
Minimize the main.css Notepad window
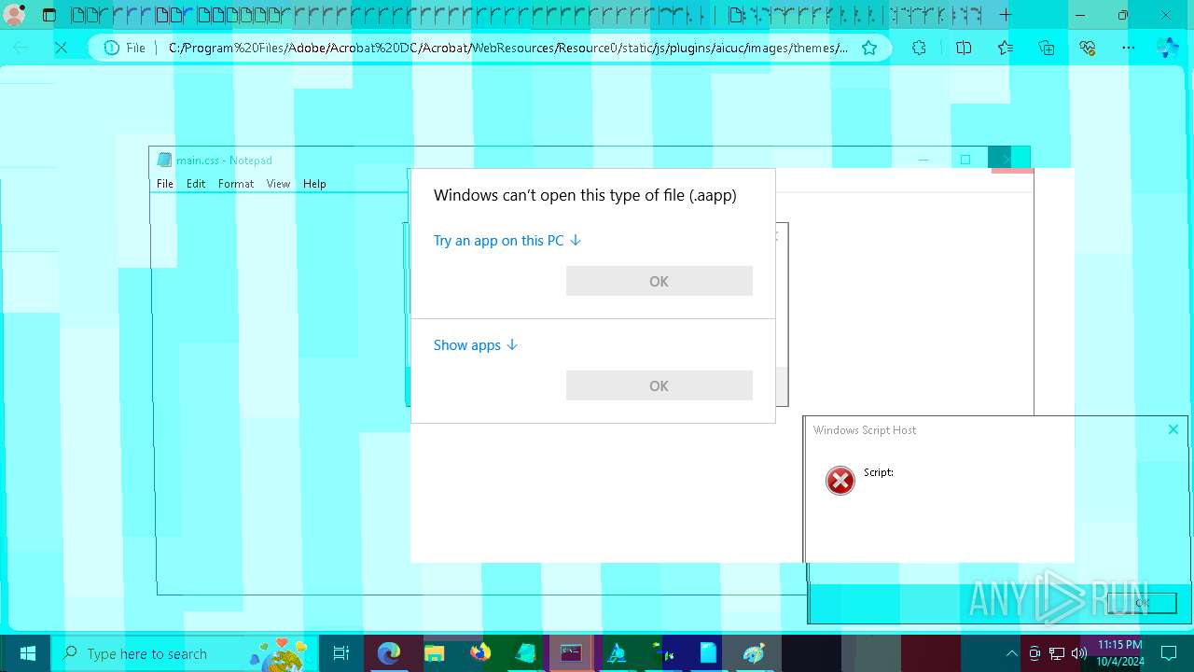[x=923, y=160]
